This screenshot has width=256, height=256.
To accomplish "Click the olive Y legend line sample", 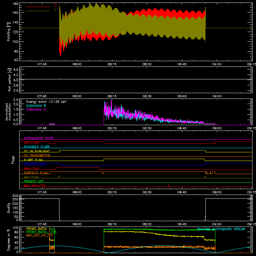I will coord(38,11).
